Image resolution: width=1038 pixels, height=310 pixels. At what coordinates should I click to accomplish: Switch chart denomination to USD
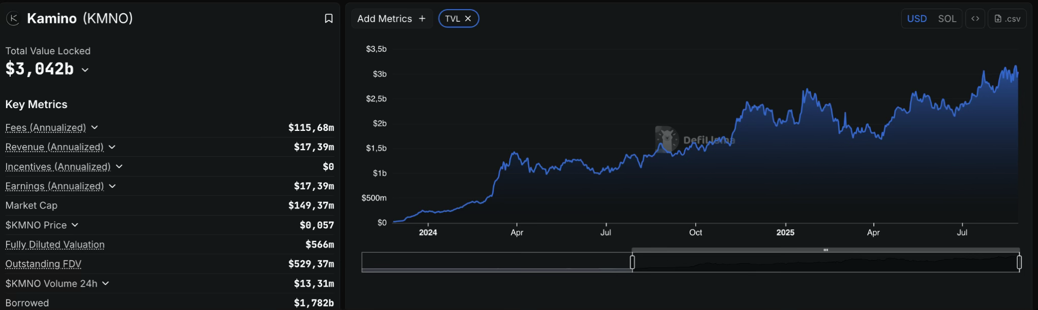click(x=917, y=19)
